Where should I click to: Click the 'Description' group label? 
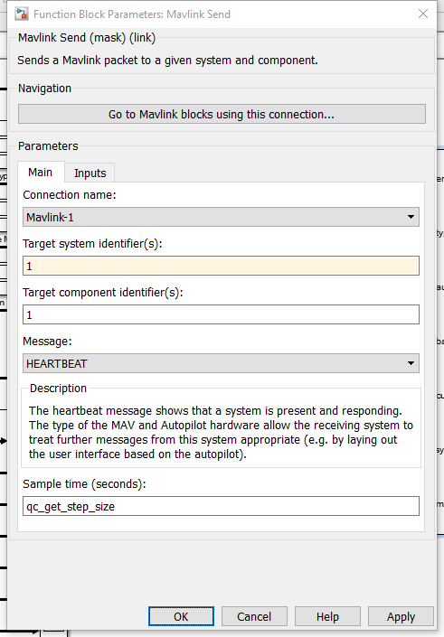click(x=58, y=389)
